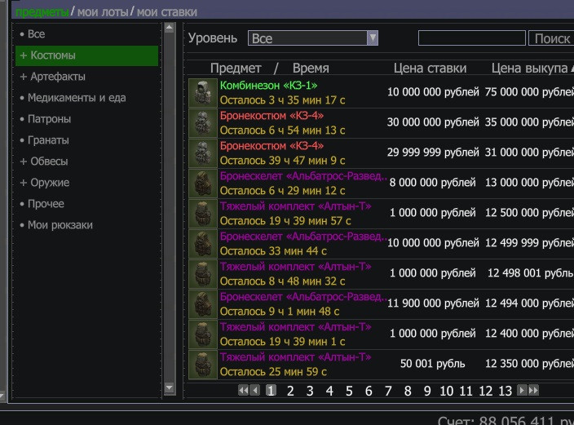Click the 75 000 000 рублей buyout price

click(529, 92)
